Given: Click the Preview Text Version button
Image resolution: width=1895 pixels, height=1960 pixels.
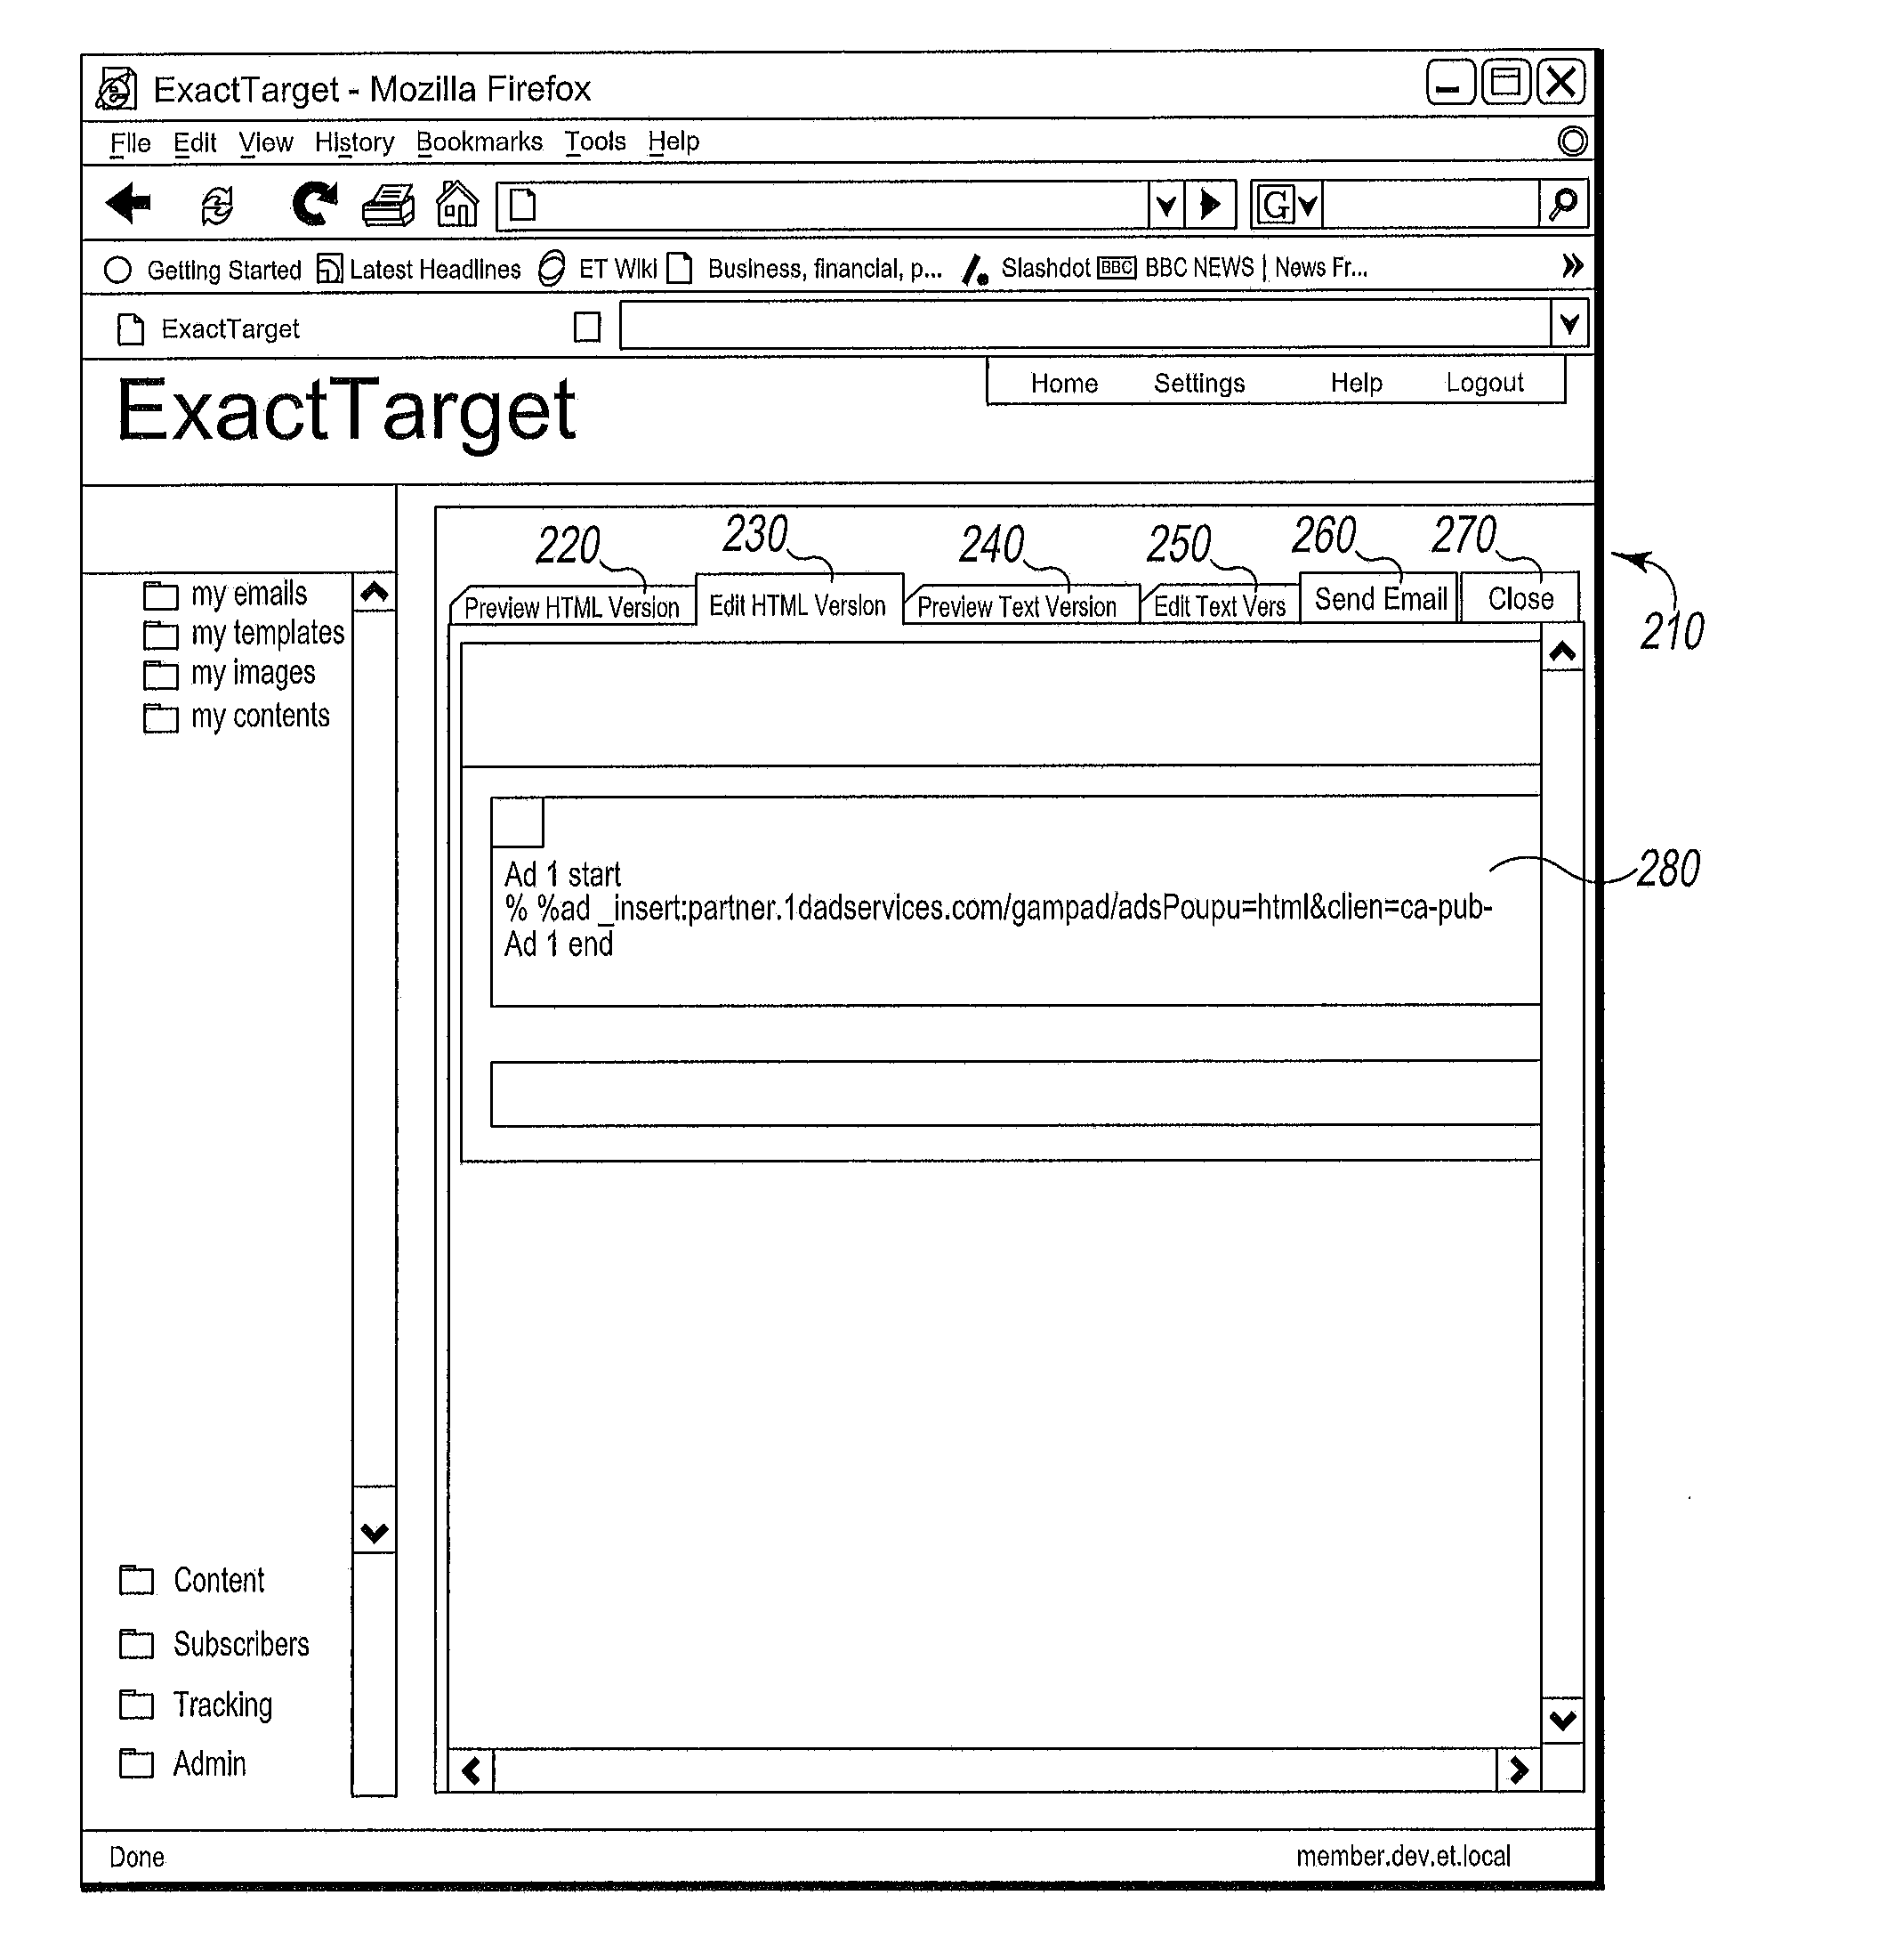Looking at the screenshot, I should (1013, 607).
